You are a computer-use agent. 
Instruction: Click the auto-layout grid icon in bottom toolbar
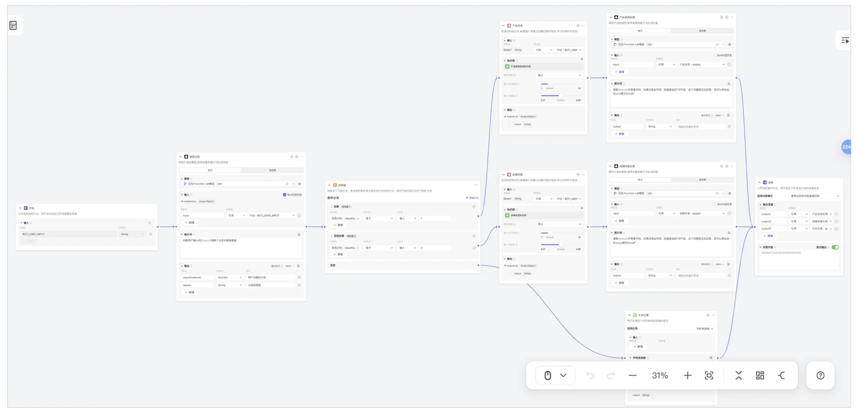pyautogui.click(x=760, y=376)
